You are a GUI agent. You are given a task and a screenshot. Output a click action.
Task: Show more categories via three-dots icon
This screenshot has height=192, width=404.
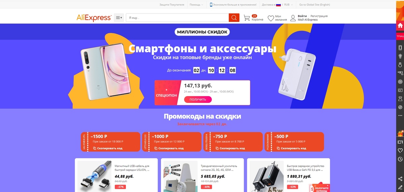[x=400, y=115]
